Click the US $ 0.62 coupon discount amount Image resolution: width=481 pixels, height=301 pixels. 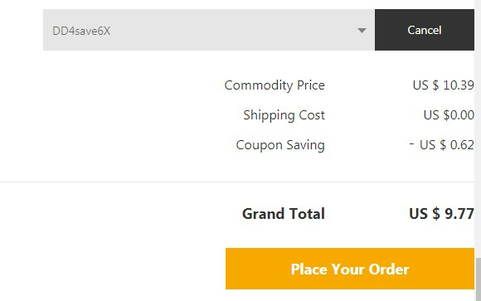tap(447, 145)
